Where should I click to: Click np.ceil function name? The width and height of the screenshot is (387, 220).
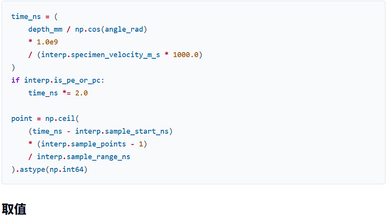(60, 119)
